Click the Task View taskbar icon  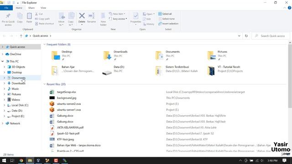(x=12, y=160)
